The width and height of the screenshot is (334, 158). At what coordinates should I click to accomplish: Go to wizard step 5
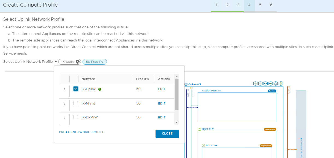tap(260, 5)
